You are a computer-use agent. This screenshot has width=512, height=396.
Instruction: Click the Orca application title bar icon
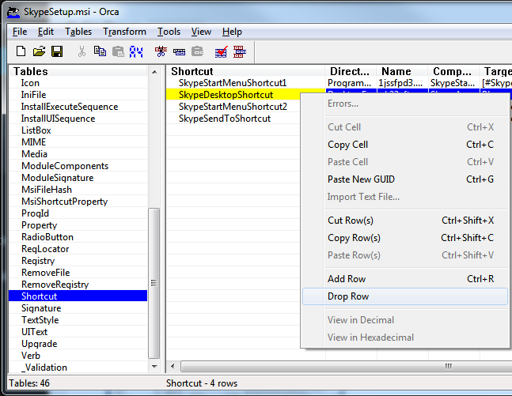[x=13, y=12]
